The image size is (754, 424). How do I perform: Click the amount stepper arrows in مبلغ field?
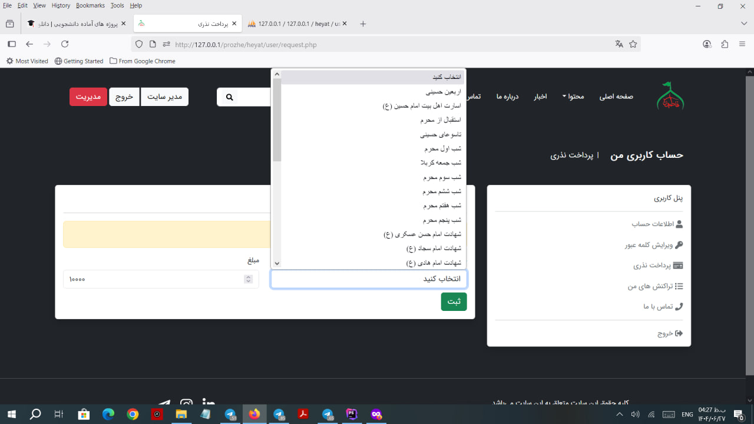(x=248, y=279)
